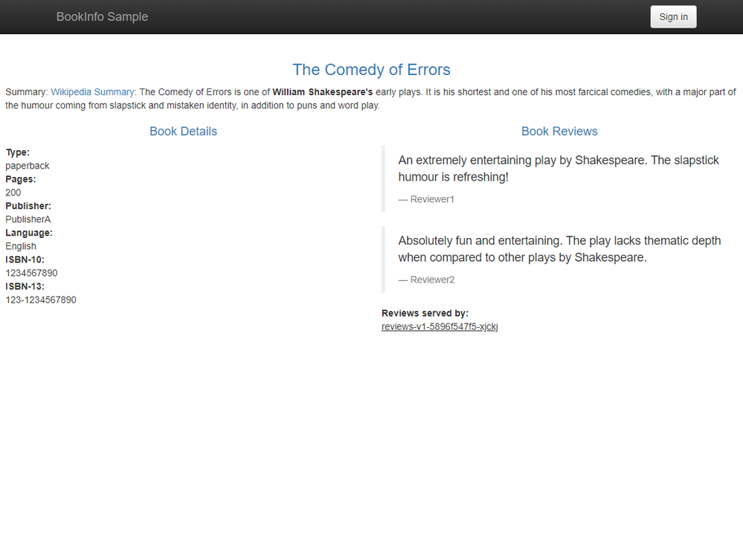Image resolution: width=743 pixels, height=545 pixels.
Task: Click the review starting 'An extremely entertaining play'
Action: point(559,168)
